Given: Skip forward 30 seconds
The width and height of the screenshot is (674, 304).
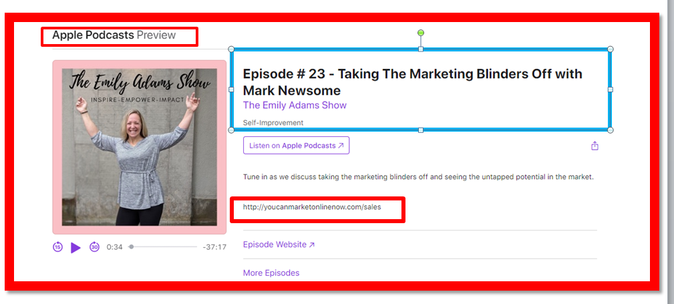Looking at the screenshot, I should [94, 247].
